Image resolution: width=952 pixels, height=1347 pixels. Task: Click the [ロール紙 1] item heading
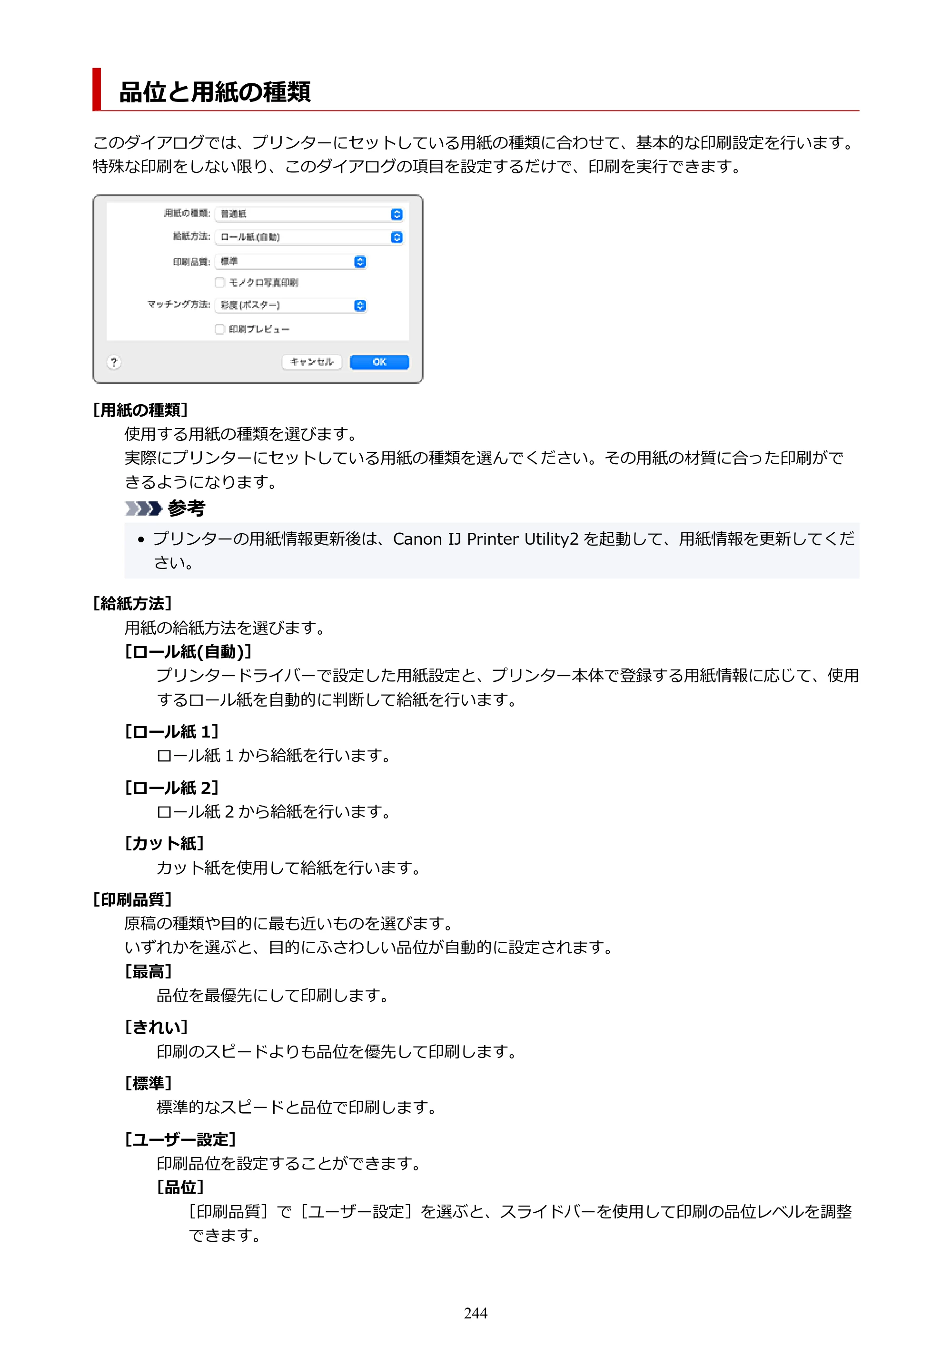[172, 731]
